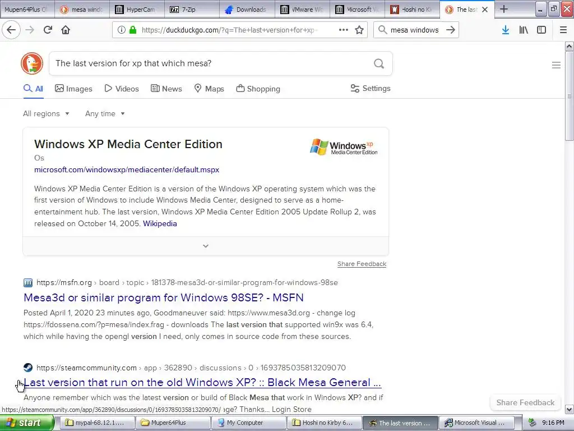Click Share Feedback below the info card

(362, 264)
